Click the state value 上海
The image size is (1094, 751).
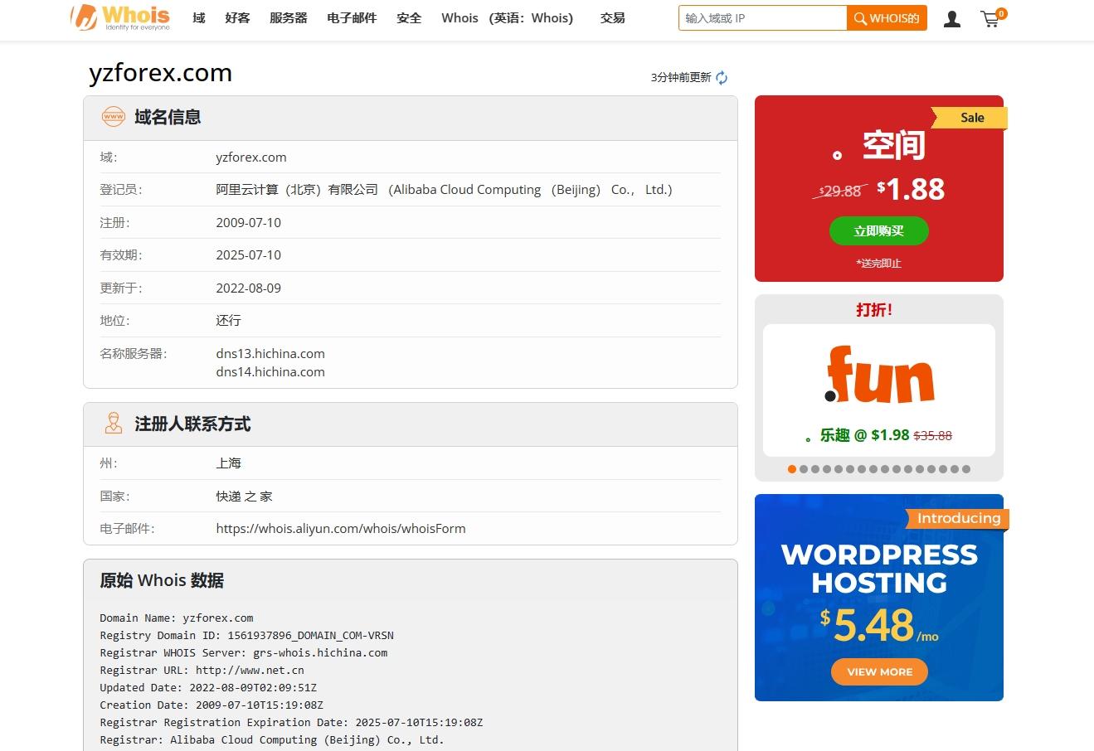228,463
